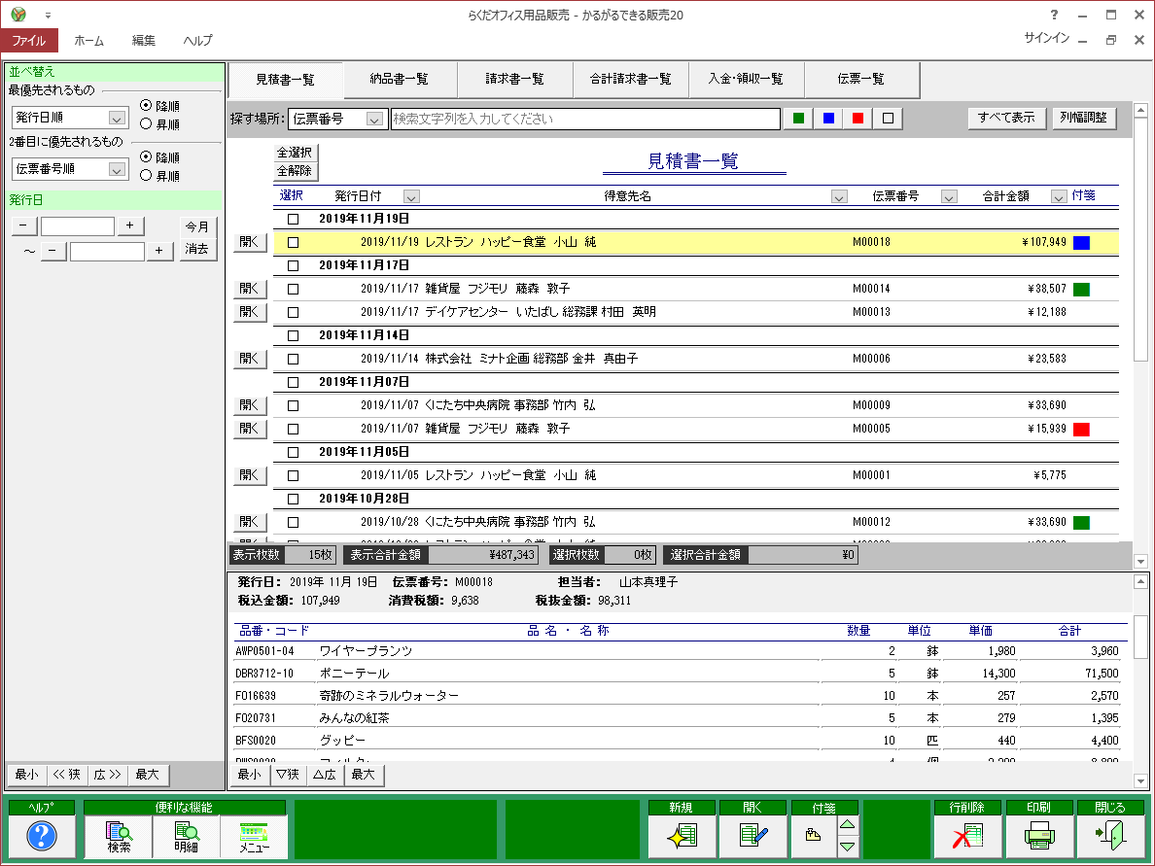The image size is (1155, 866).
Task: Create a new slip with 新規 icon
Action: pos(682,836)
